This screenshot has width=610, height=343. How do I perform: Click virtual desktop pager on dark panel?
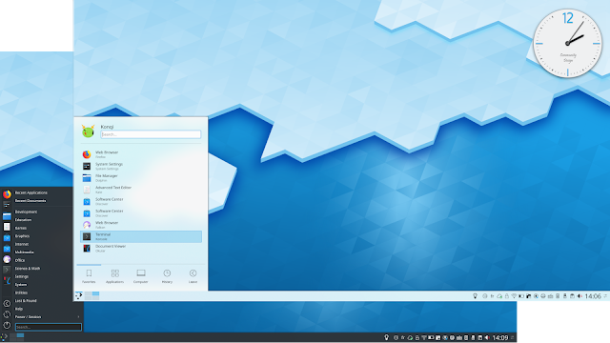[x=17, y=336]
